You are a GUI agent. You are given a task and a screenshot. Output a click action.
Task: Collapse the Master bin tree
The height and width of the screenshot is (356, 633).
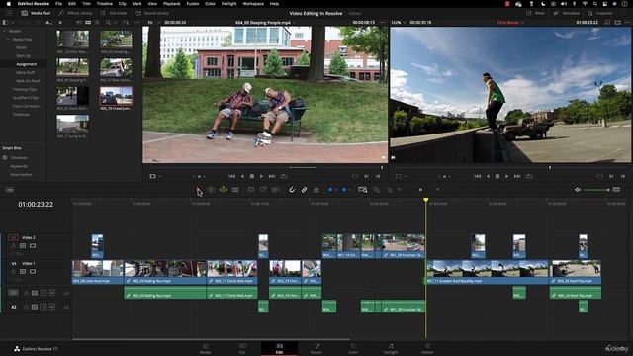point(4,31)
